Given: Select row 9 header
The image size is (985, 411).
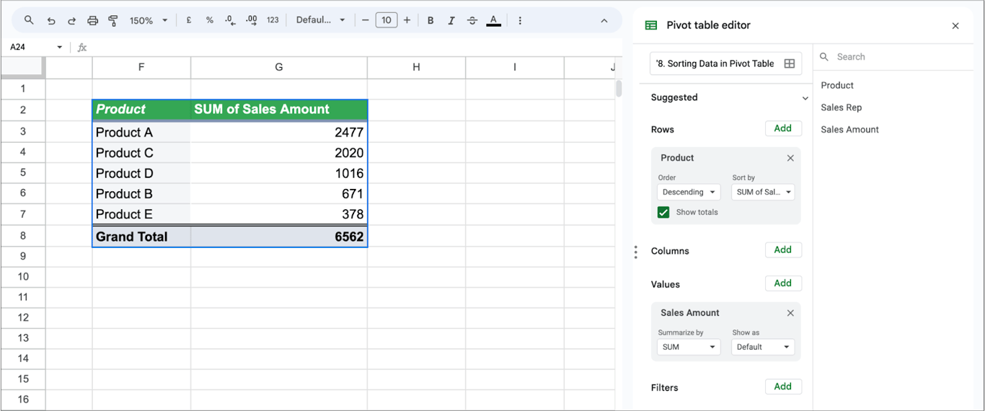Looking at the screenshot, I should point(23,256).
